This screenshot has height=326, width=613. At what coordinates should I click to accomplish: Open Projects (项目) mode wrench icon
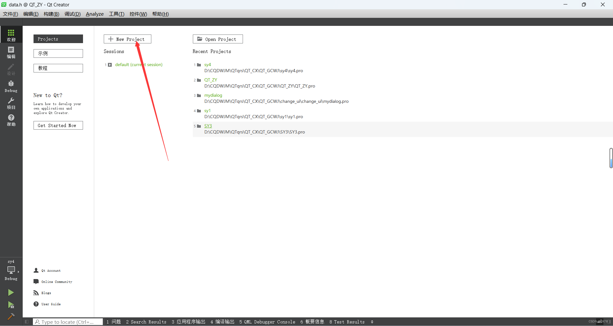(x=11, y=103)
